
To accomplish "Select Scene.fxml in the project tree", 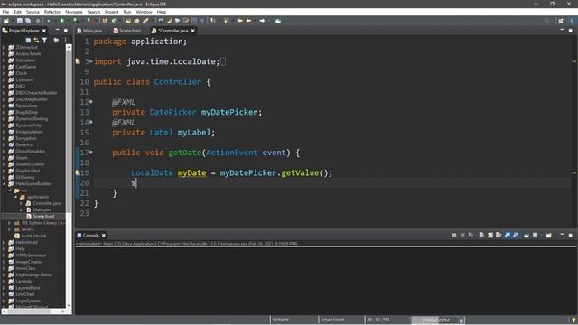I will pyautogui.click(x=41, y=217).
